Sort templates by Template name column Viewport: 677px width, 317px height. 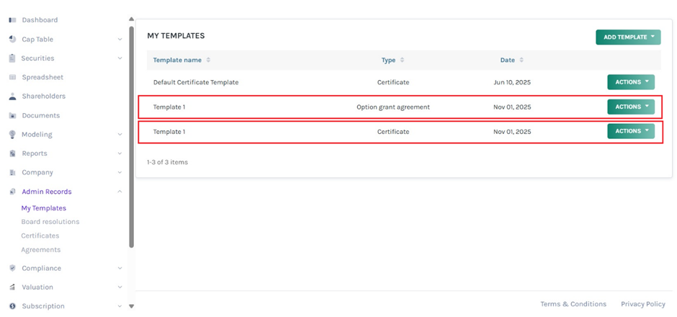click(208, 60)
